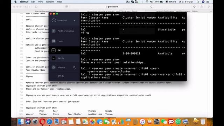Click the 'samli' text on line 71
The image size is (224, 126).
29,20
